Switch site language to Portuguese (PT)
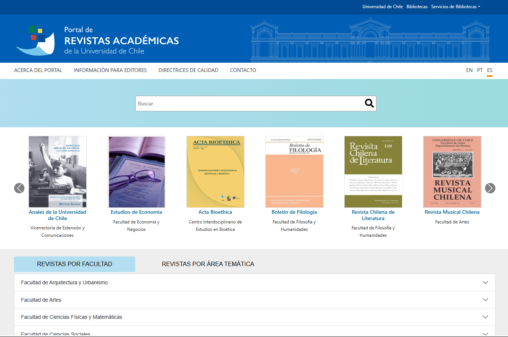Image resolution: width=508 pixels, height=337 pixels. coord(480,70)
